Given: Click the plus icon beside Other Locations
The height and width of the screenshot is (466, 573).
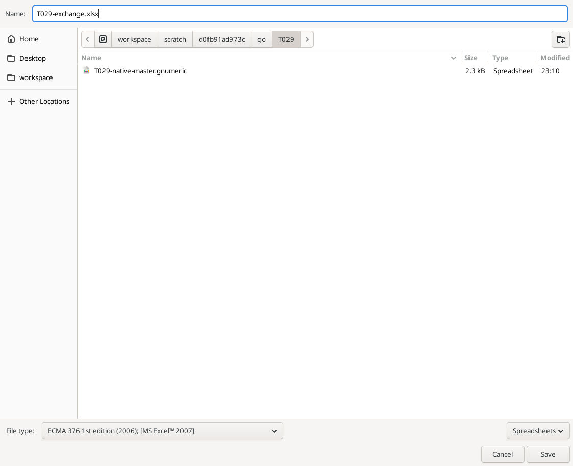Looking at the screenshot, I should [x=11, y=101].
